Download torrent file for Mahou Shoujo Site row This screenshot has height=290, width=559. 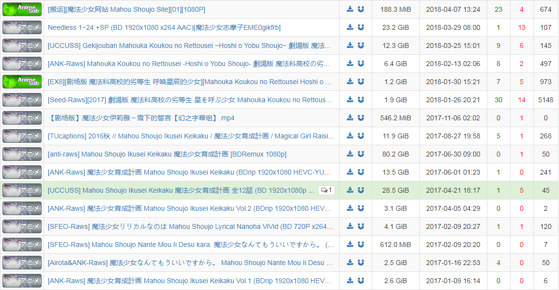[350, 9]
